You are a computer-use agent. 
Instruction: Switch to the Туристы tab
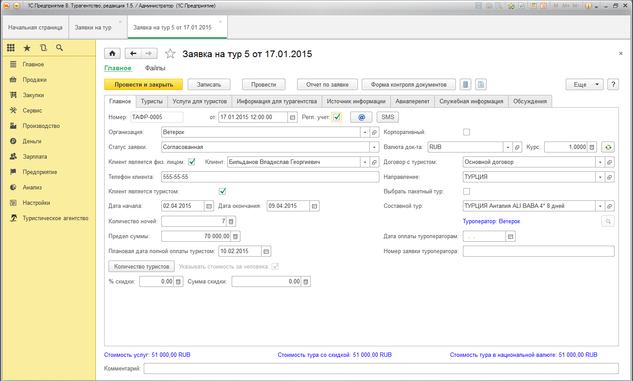[152, 102]
